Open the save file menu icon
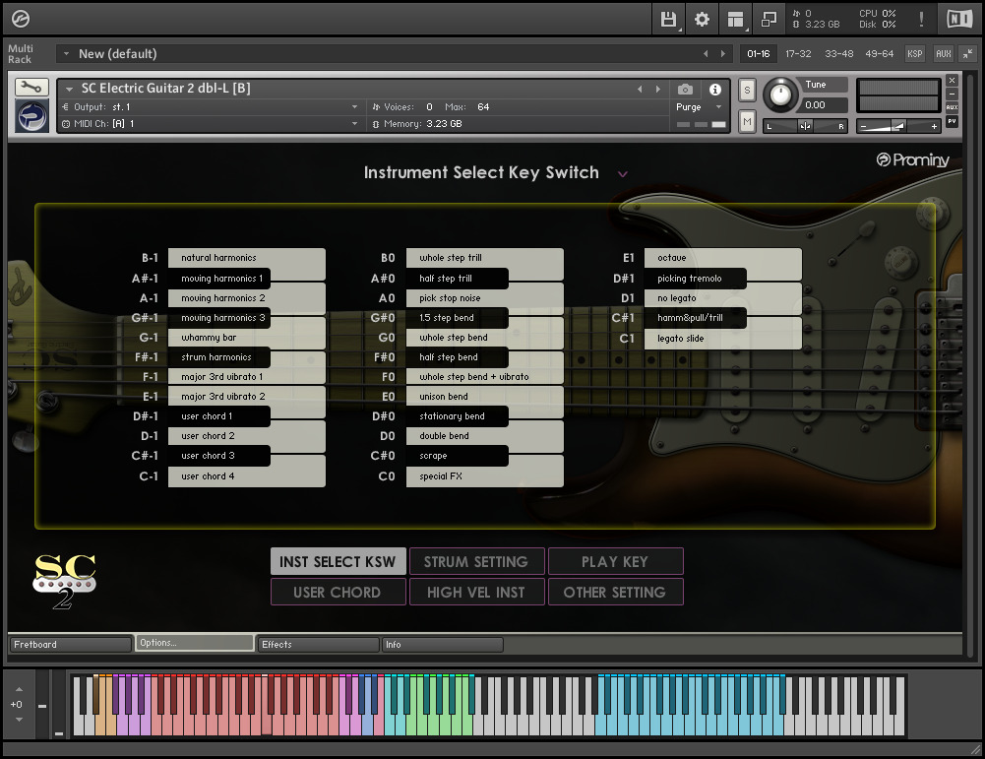The width and height of the screenshot is (985, 759). coord(668,20)
